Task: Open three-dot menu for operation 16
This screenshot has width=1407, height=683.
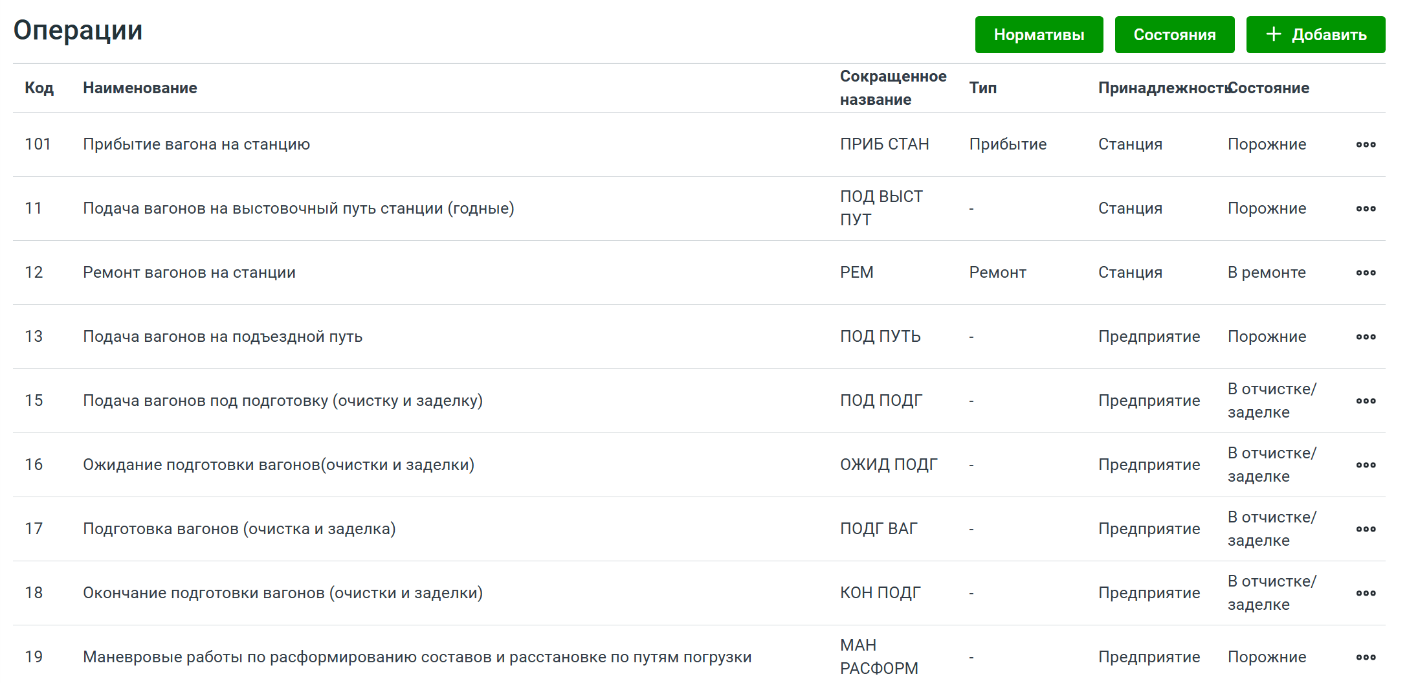Action: pyautogui.click(x=1366, y=465)
